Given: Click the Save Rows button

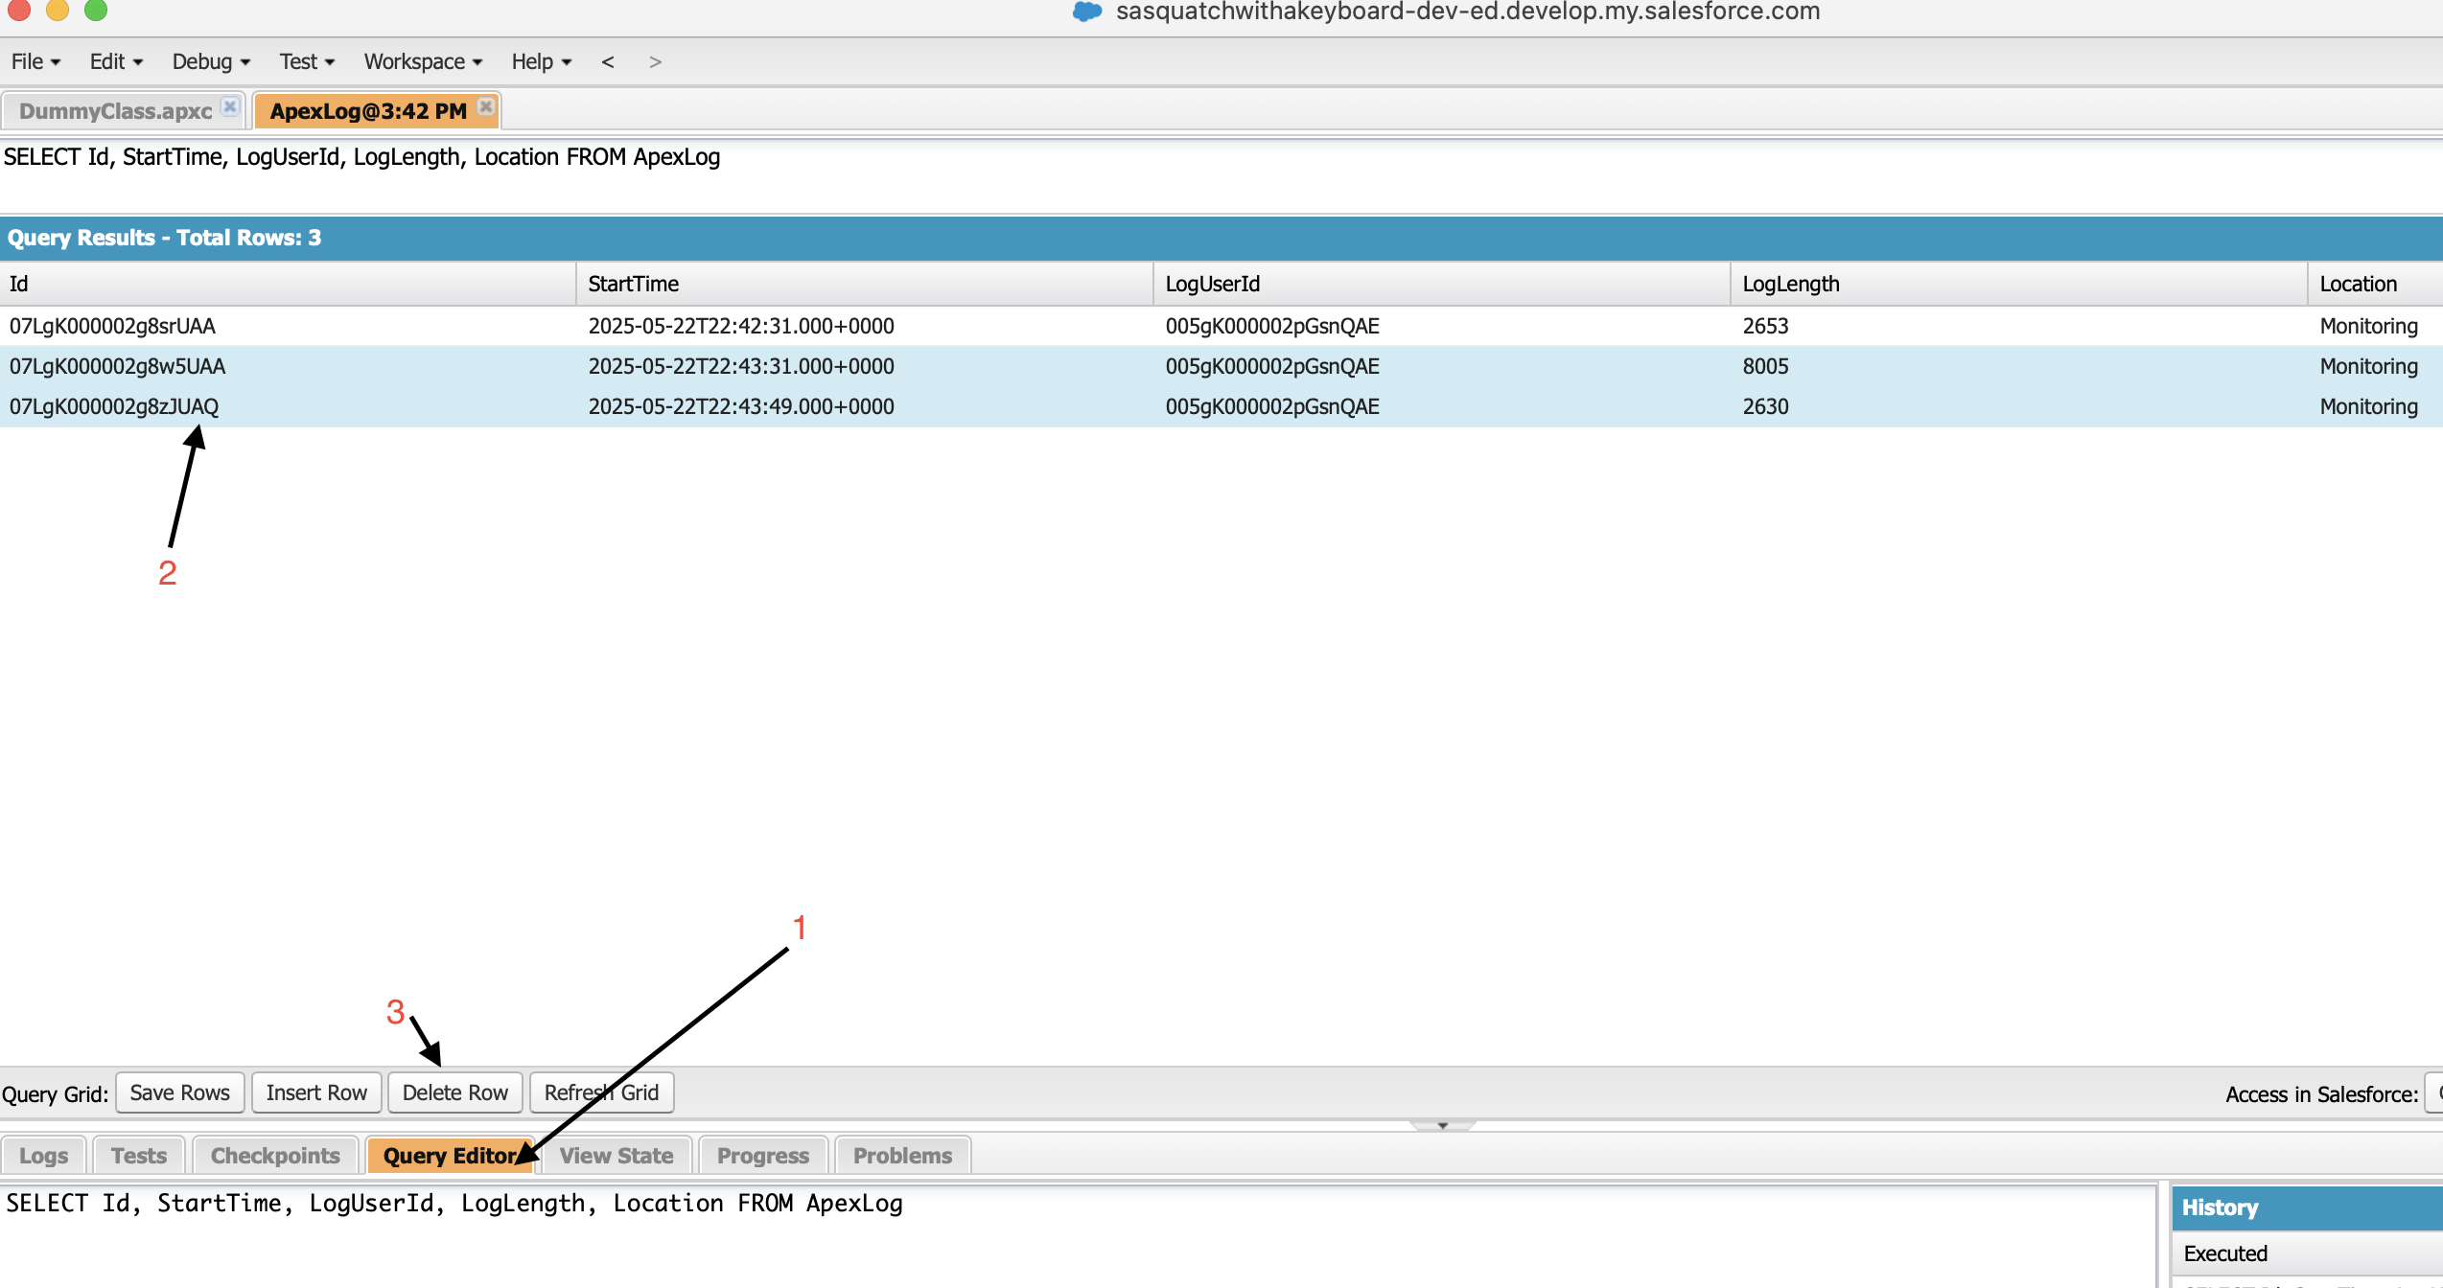Looking at the screenshot, I should coord(178,1092).
